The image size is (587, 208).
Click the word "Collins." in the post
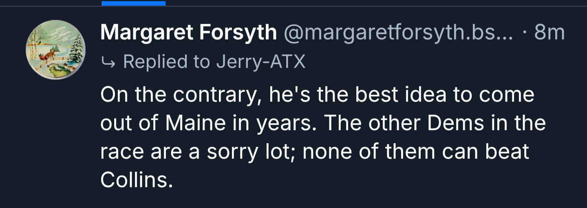click(x=137, y=180)
